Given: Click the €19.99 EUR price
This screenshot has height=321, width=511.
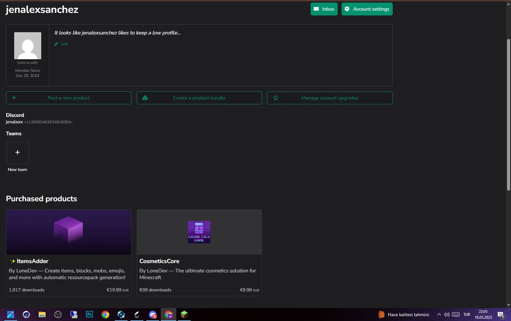Looking at the screenshot, I should tap(118, 290).
